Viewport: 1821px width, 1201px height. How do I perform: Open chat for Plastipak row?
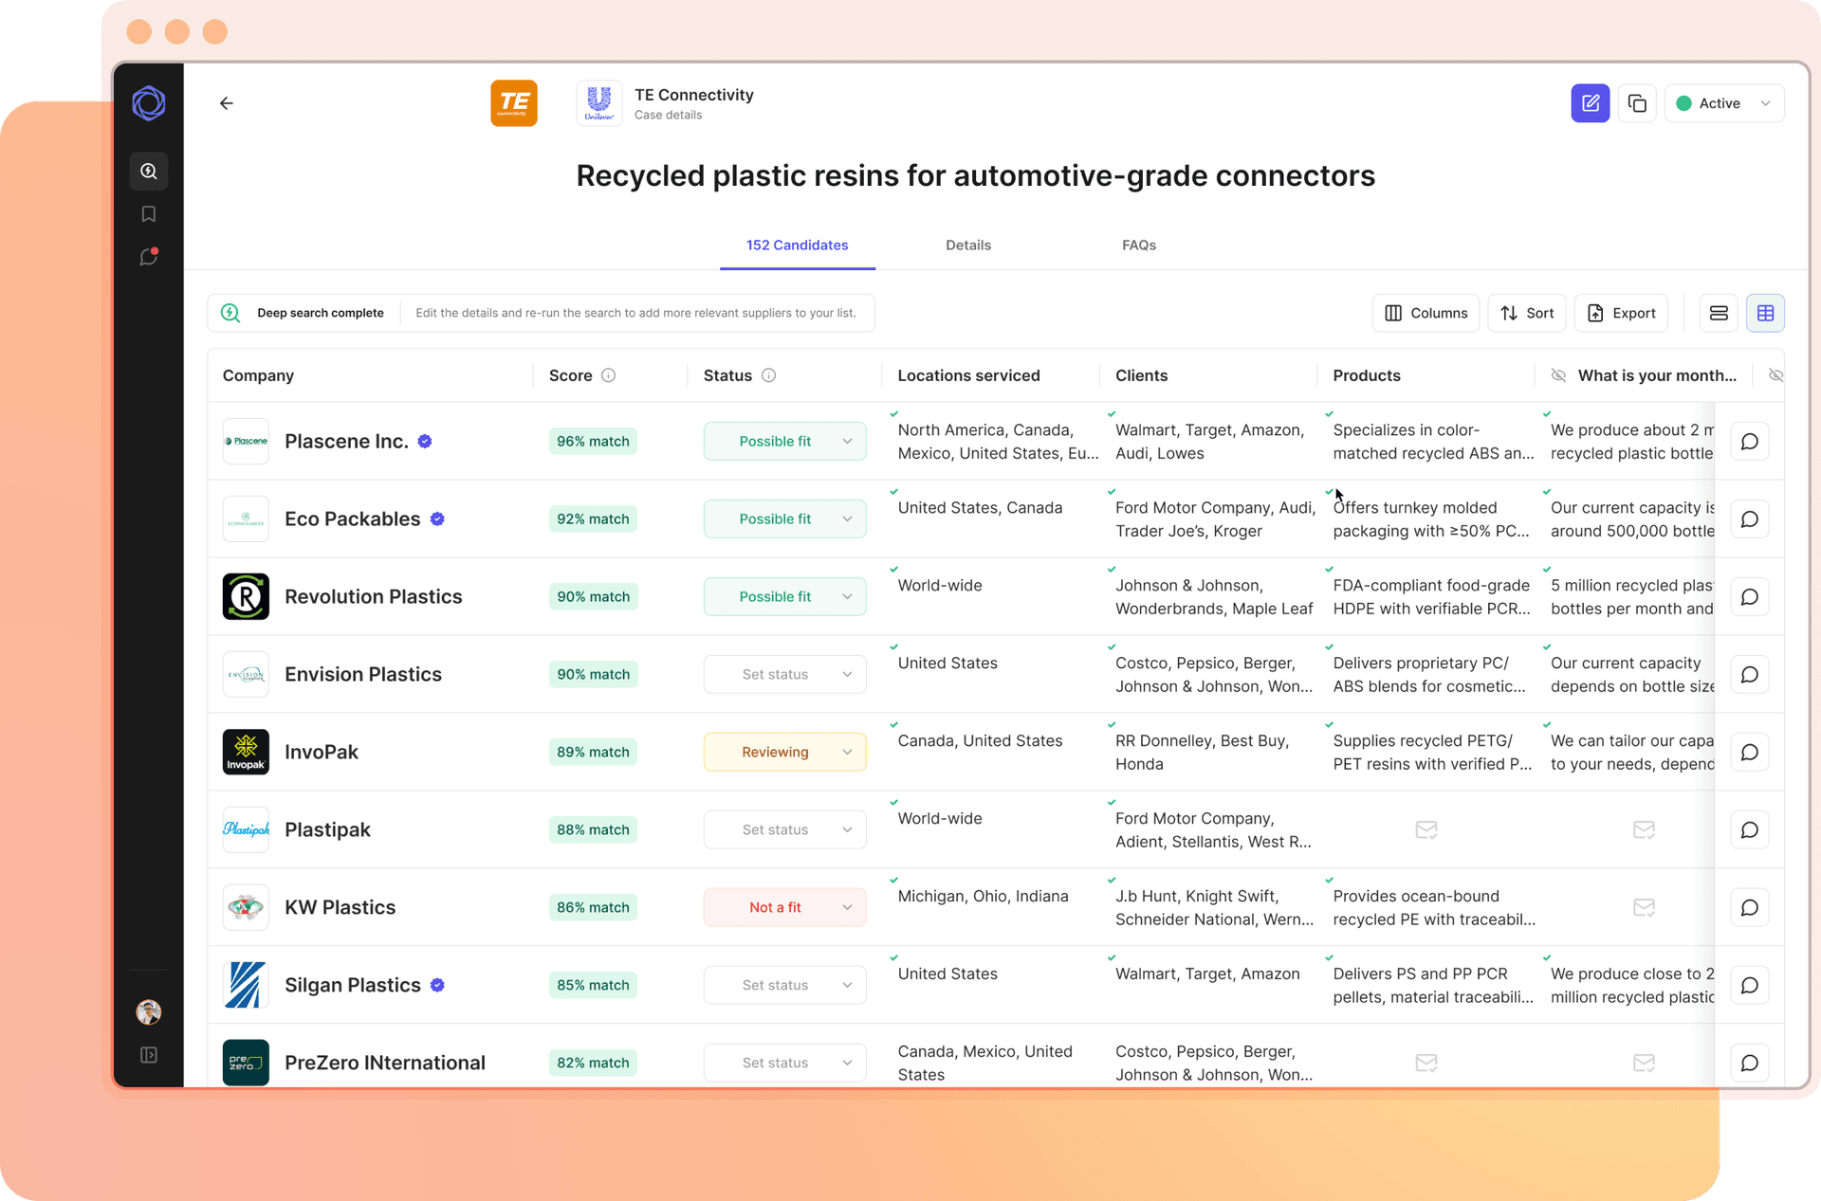click(1750, 829)
